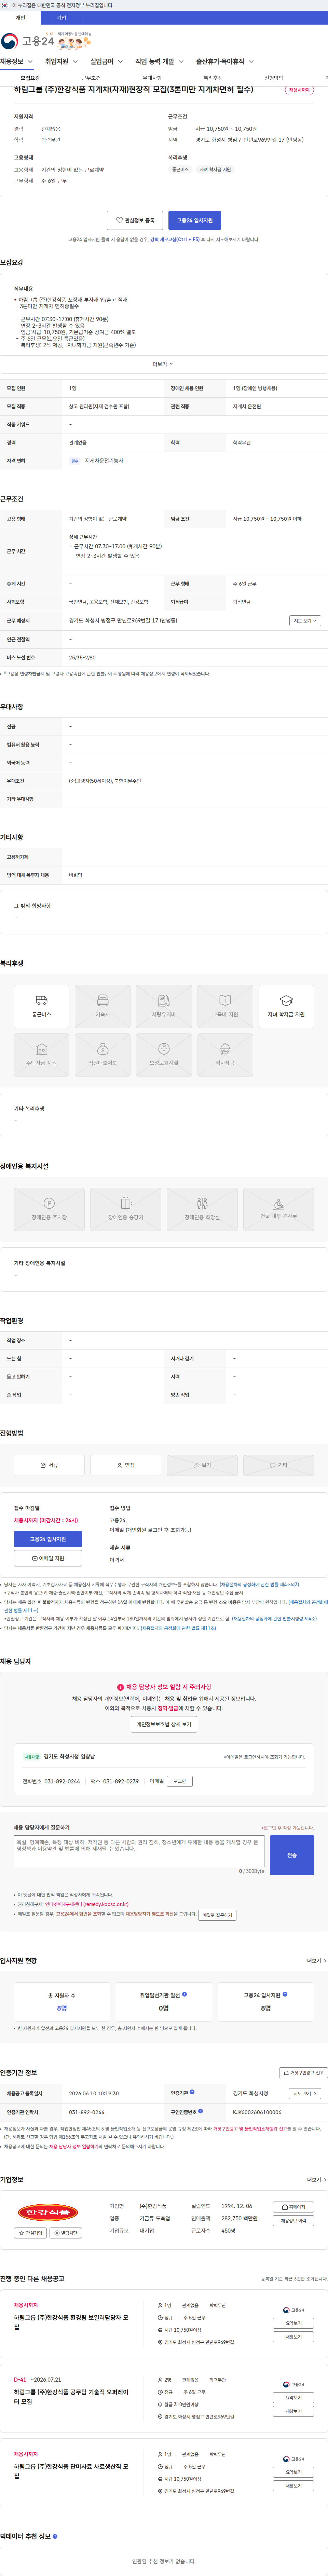Select the 직원대출제도 icon
The image size is (328, 2576).
point(102,1055)
